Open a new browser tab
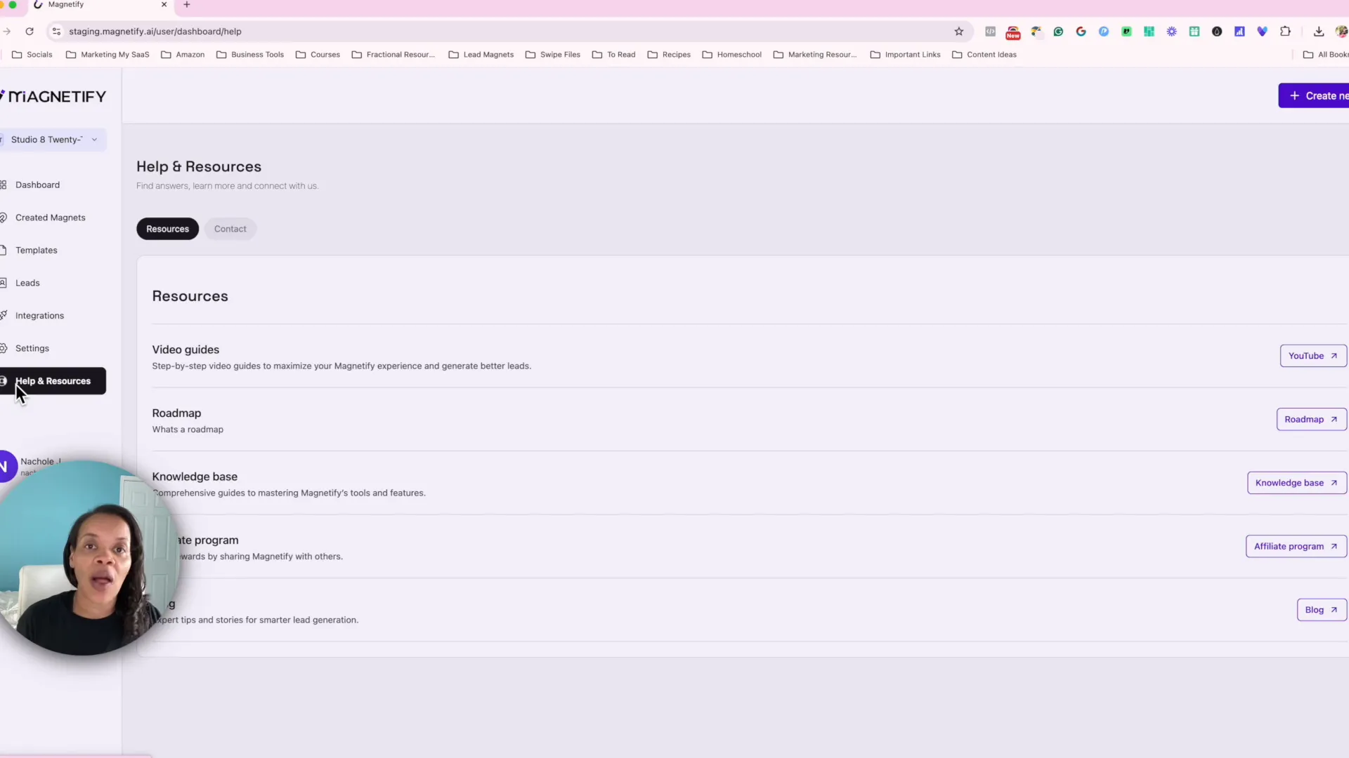 point(186,5)
